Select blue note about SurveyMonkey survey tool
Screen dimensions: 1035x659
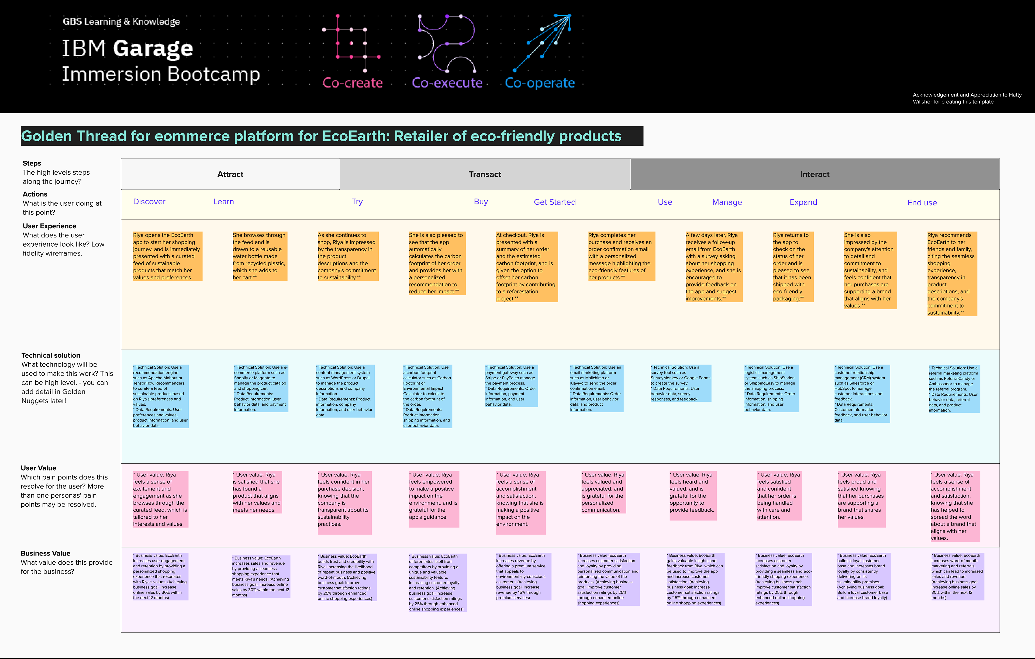tap(681, 383)
